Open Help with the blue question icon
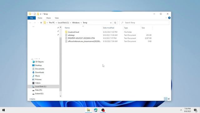 point(169,18)
